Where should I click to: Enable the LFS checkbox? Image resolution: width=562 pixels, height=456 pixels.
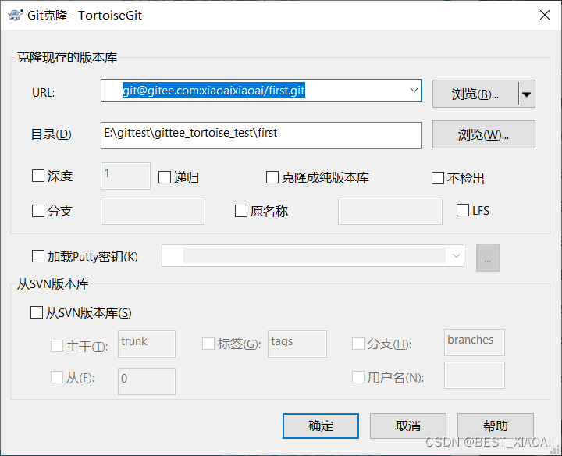point(463,210)
